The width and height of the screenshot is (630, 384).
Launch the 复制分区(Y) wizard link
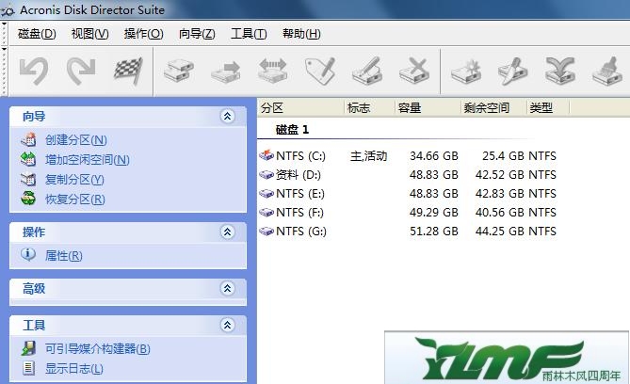pyautogui.click(x=74, y=179)
